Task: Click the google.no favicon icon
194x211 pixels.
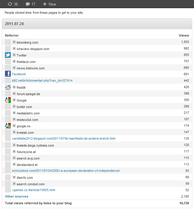Action: tap(8, 126)
